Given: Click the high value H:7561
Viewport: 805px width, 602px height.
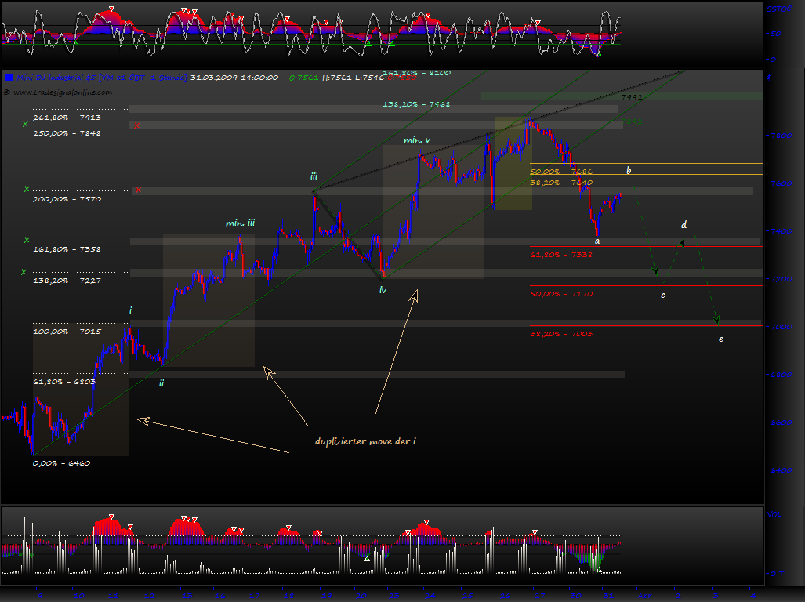Looking at the screenshot, I should coord(337,78).
